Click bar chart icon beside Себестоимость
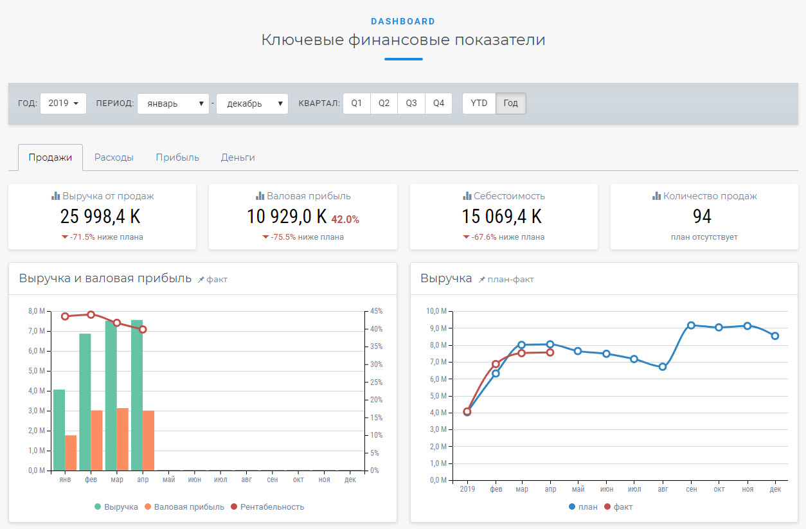This screenshot has height=529, width=806. [x=467, y=196]
